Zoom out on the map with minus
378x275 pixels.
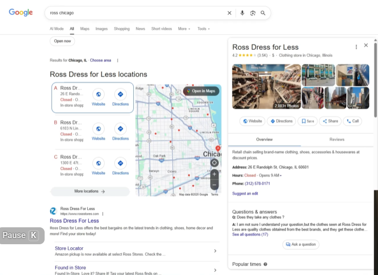(214, 185)
